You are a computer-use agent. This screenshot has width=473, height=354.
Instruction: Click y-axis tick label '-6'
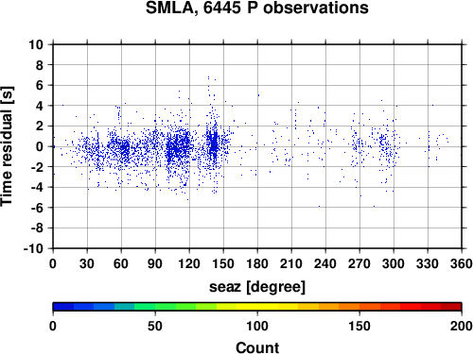pos(37,208)
